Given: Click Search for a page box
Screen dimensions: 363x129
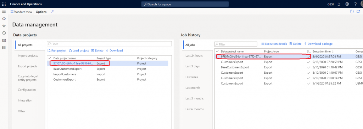Looking at the screenshot, I should (185, 4).
